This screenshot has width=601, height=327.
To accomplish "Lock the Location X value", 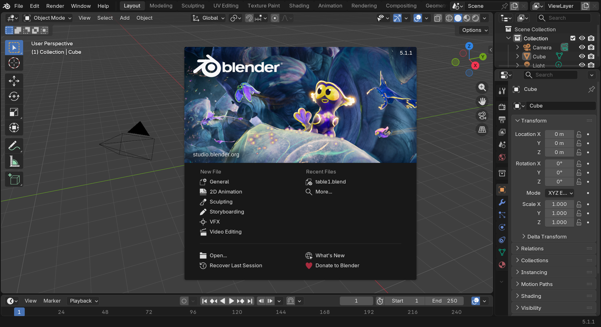I will [x=579, y=134].
